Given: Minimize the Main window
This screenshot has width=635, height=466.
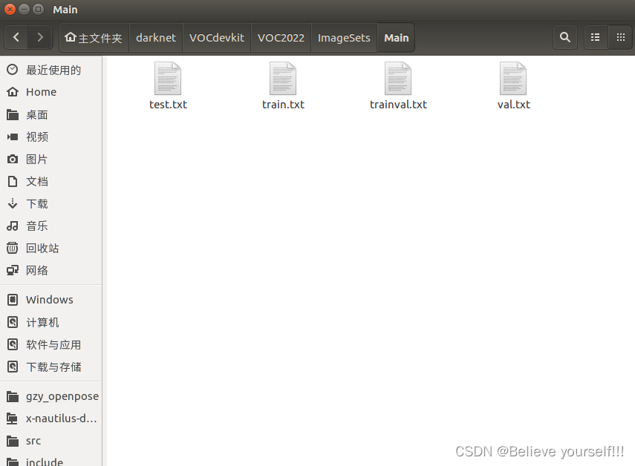Looking at the screenshot, I should [x=25, y=9].
